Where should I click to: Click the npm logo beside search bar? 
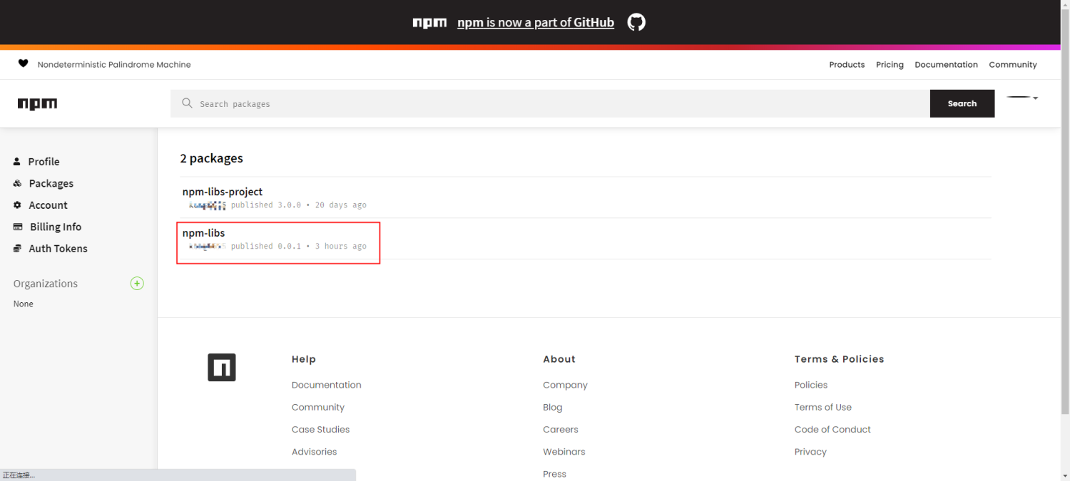click(37, 104)
